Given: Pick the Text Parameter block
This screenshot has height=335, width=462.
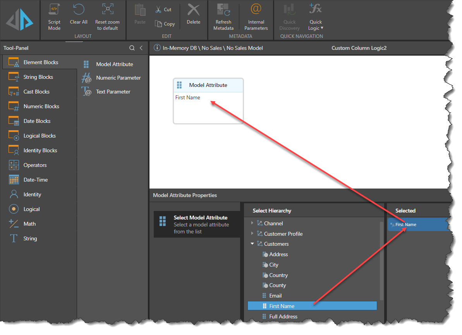Looking at the screenshot, I should click(113, 92).
